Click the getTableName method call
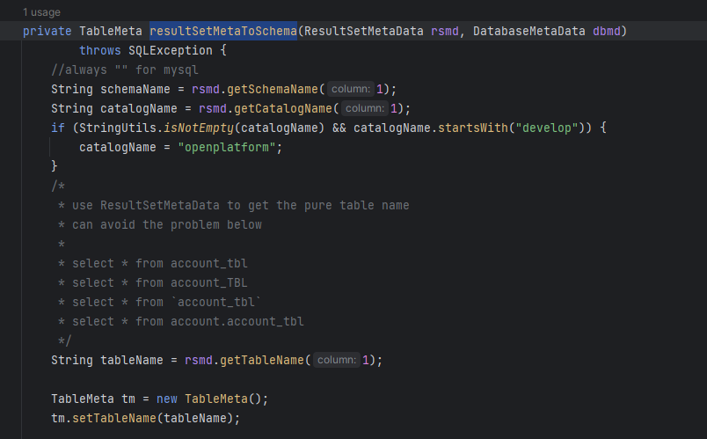 click(266, 360)
